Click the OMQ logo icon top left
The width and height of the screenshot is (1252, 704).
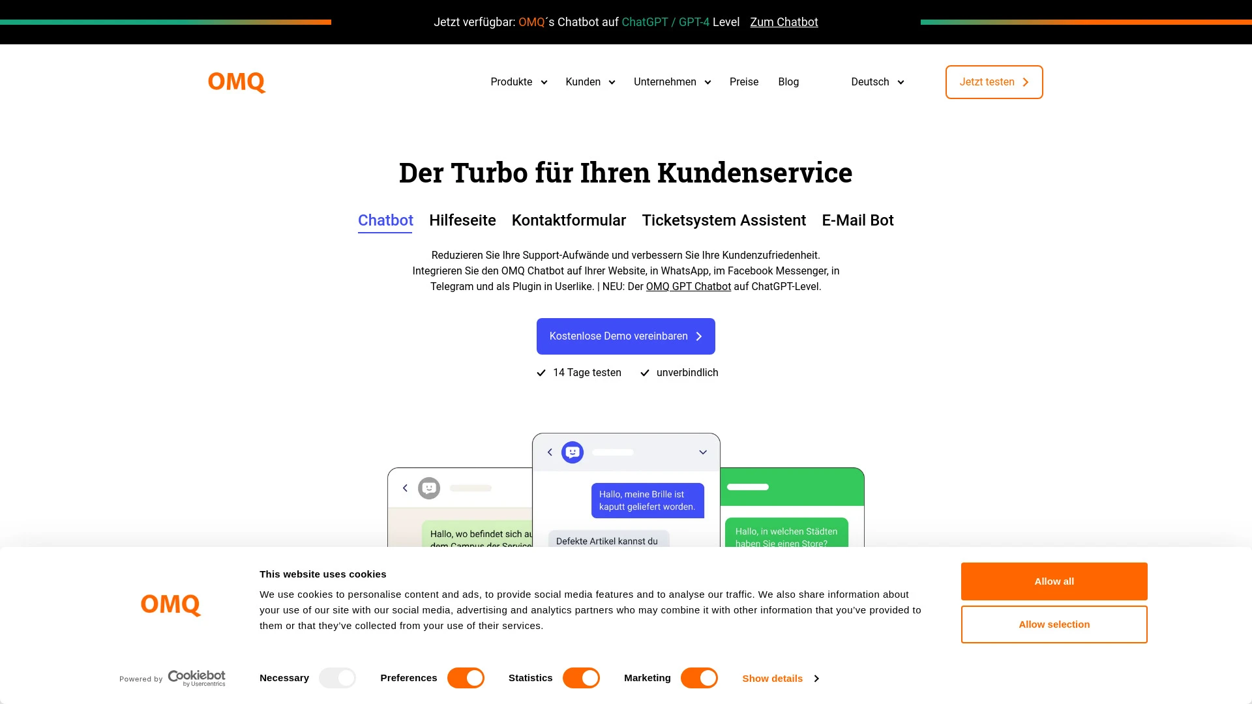tap(237, 81)
